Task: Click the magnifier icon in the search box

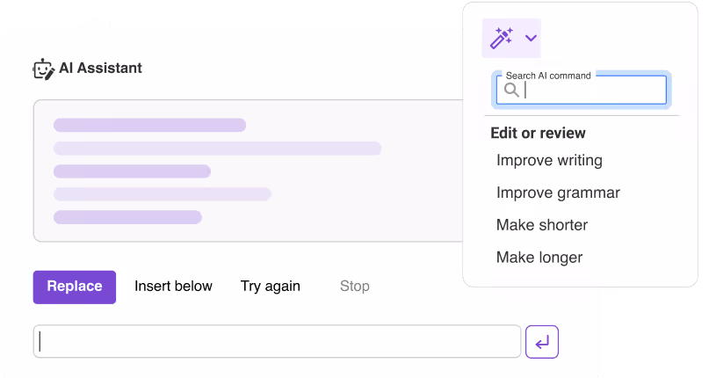Action: click(x=511, y=90)
